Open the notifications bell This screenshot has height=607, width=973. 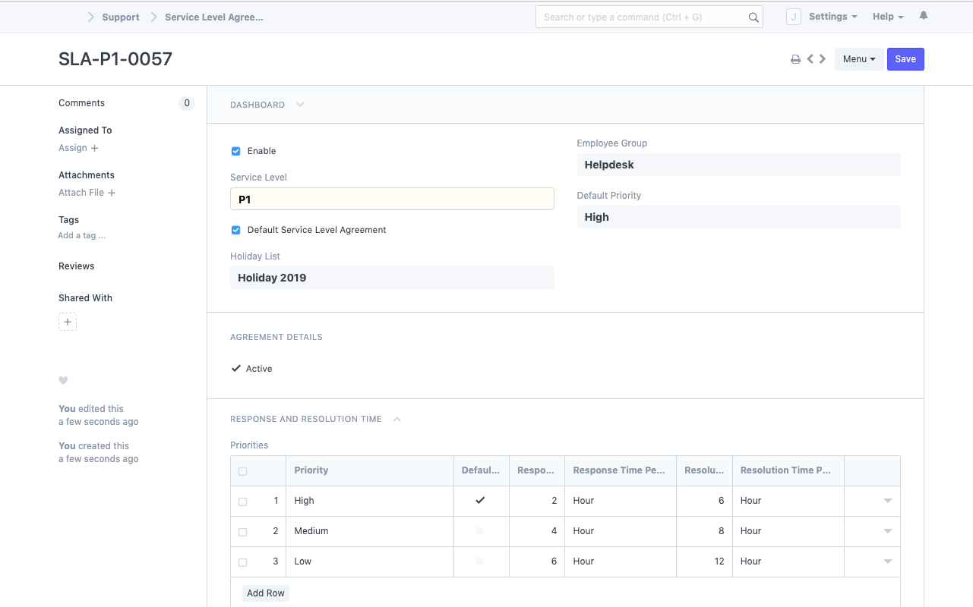[x=924, y=16]
